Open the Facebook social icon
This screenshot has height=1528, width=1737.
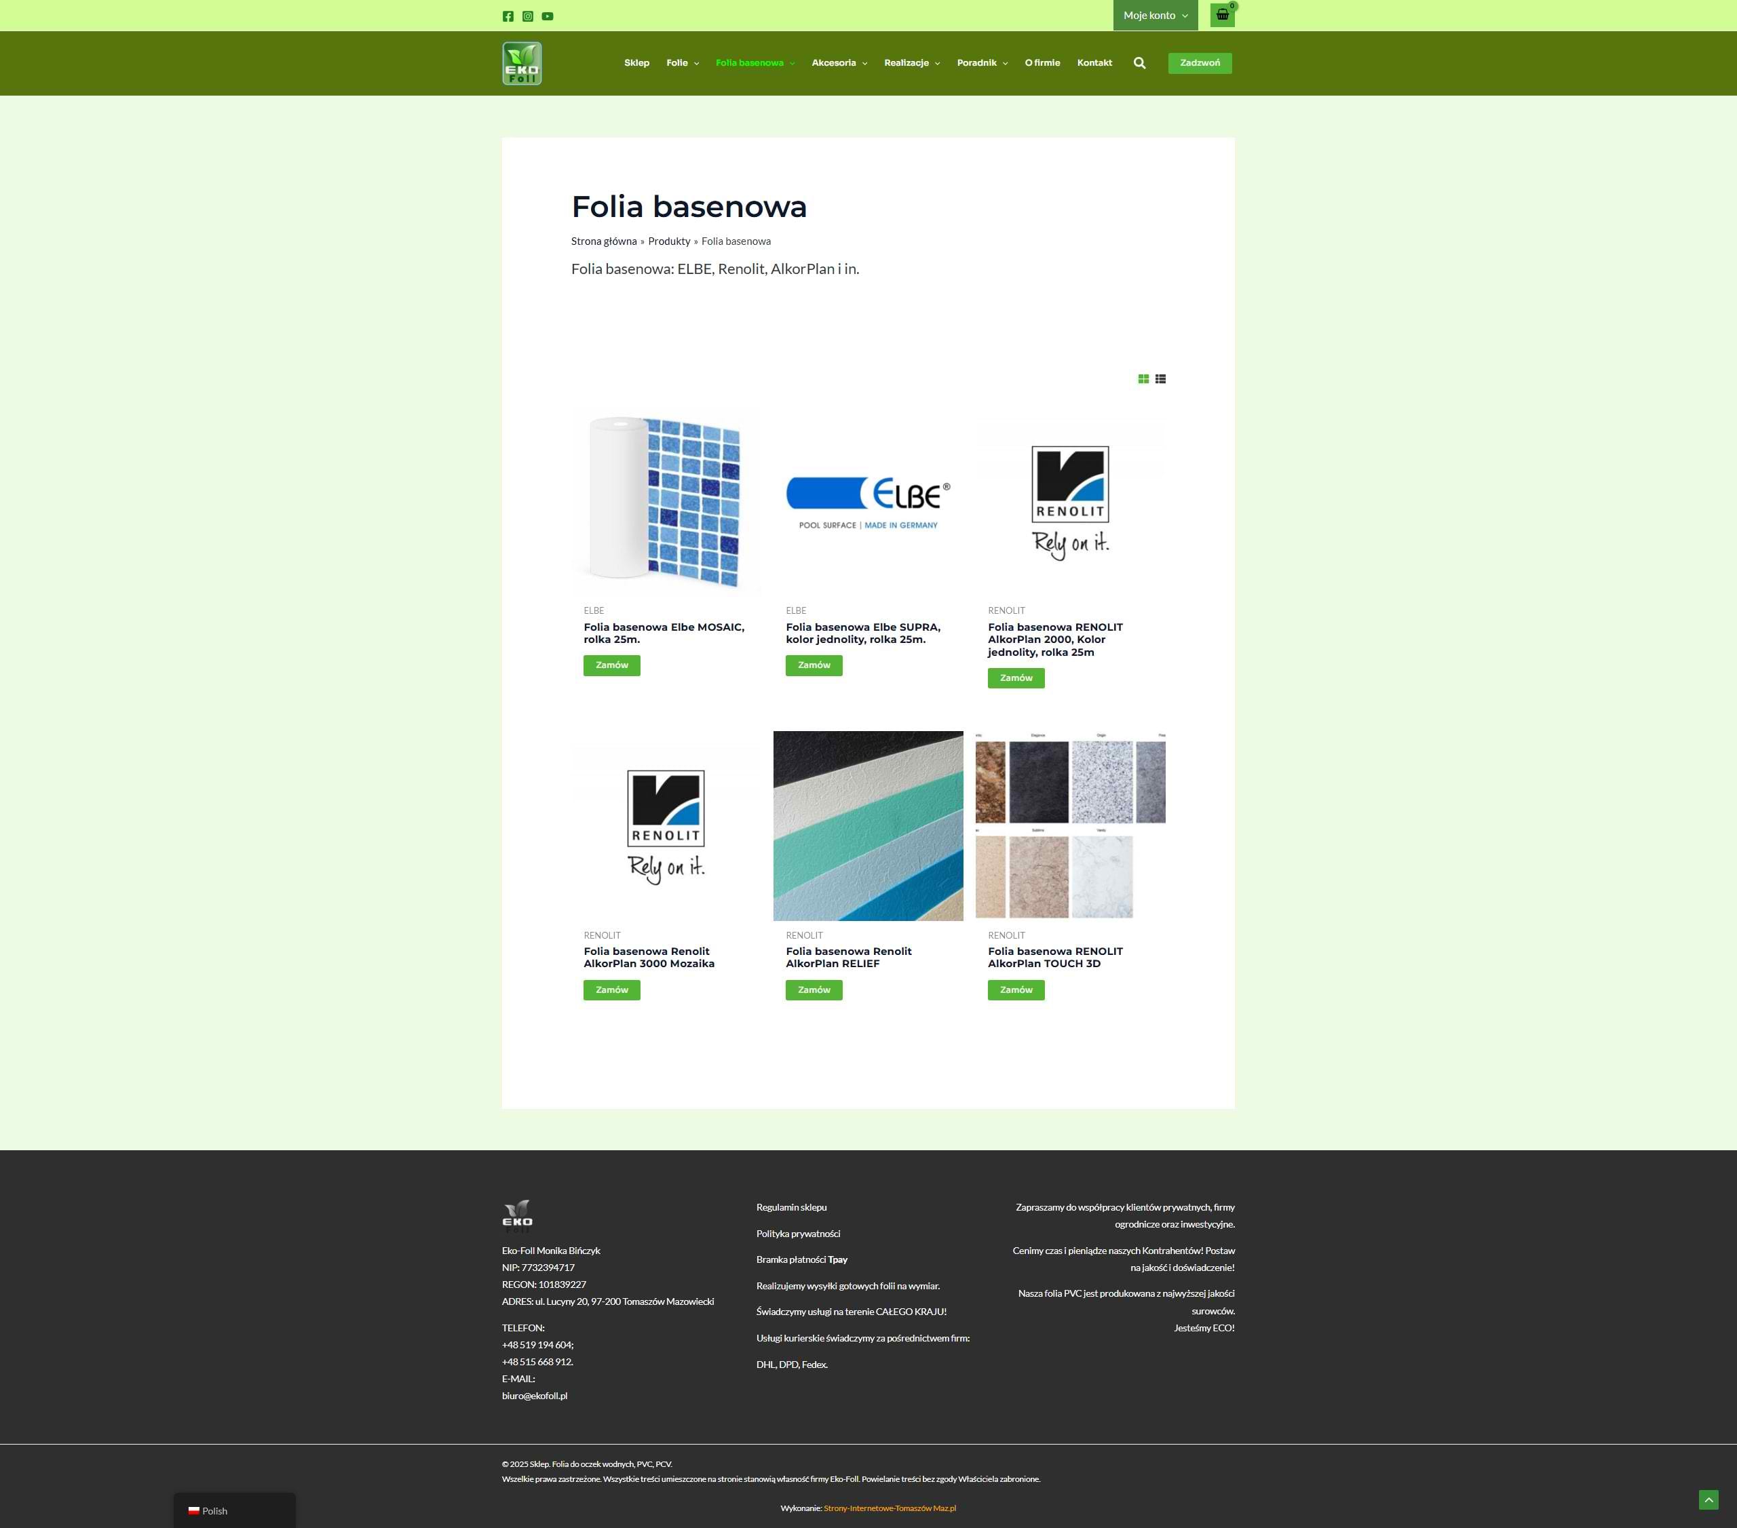coord(508,16)
